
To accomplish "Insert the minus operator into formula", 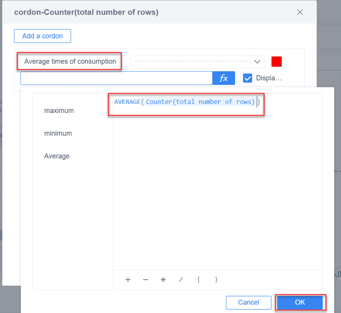I will [x=145, y=280].
